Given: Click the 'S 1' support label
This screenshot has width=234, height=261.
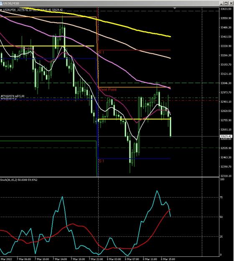Looking at the screenshot, I should pyautogui.click(x=102, y=161).
